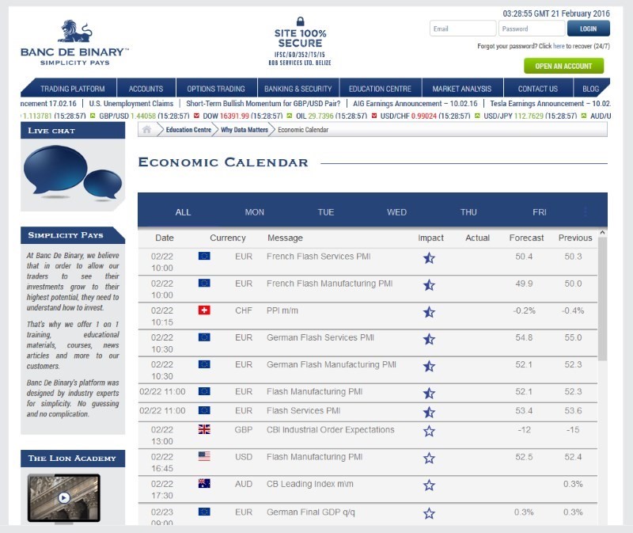Select the MON calendar tab
The width and height of the screenshot is (633, 533).
click(254, 212)
